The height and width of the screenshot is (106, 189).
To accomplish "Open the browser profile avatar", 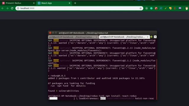I will point(187,9).
